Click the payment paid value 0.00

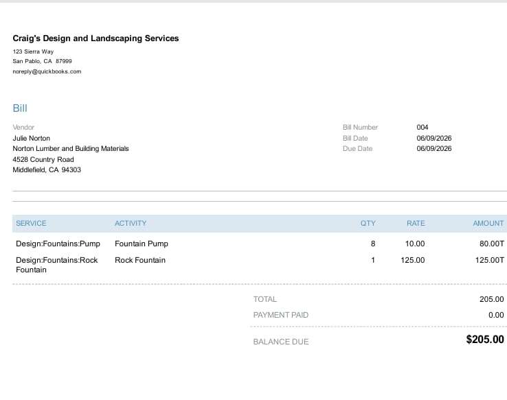coord(496,315)
